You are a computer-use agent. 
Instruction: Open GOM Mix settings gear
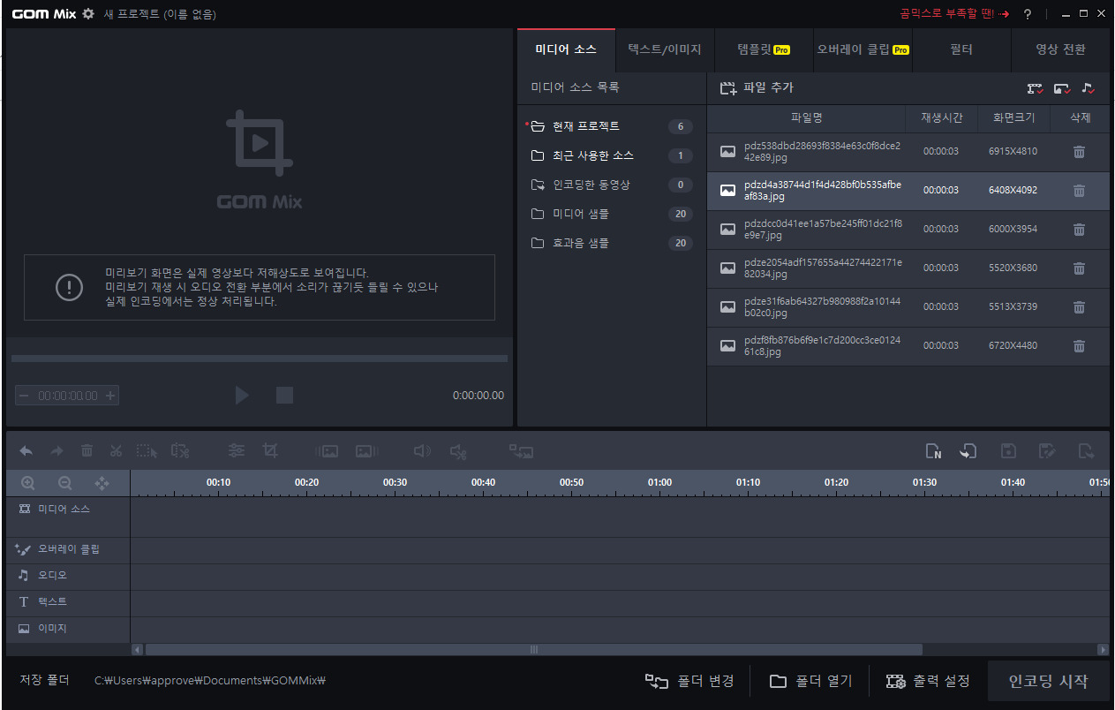coord(87,14)
